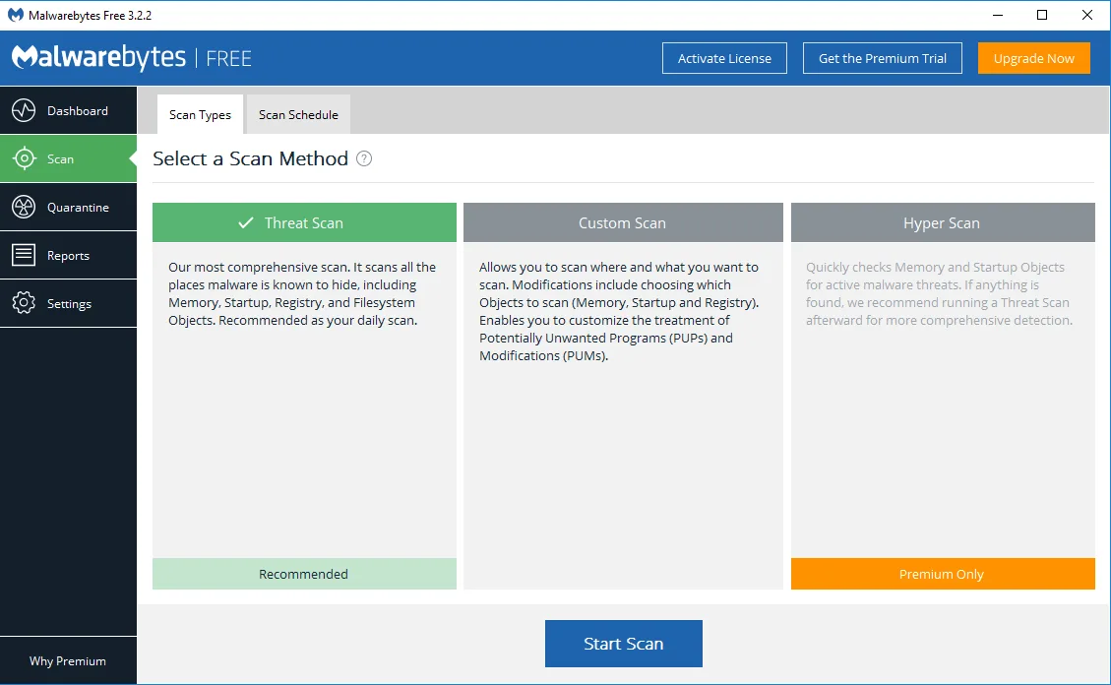
Task: Click the Scan target icon in sidebar
Action: [x=24, y=158]
